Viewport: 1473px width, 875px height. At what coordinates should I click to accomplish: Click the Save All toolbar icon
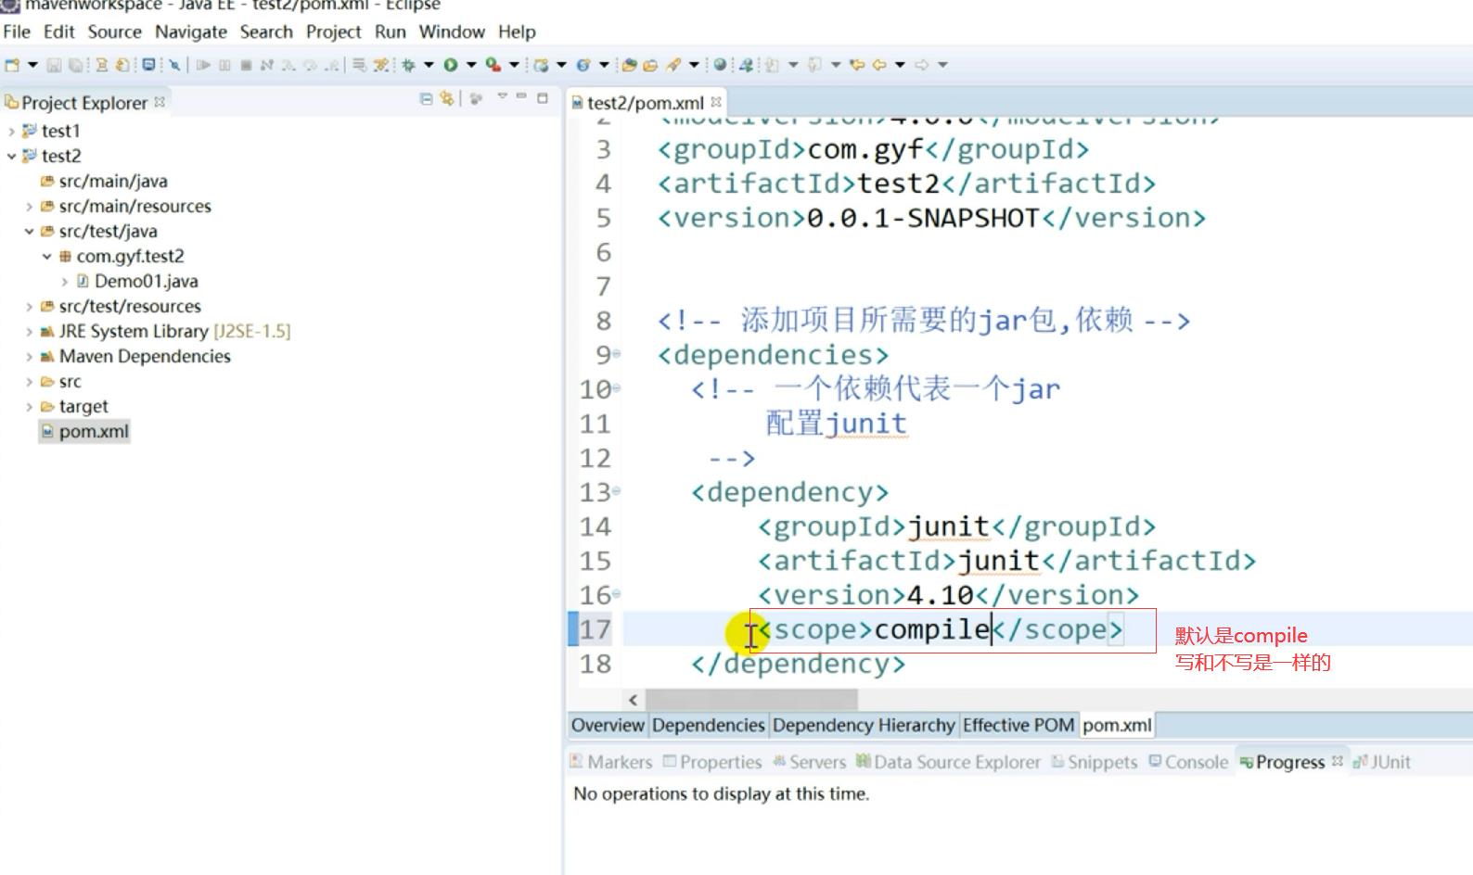pos(75,65)
